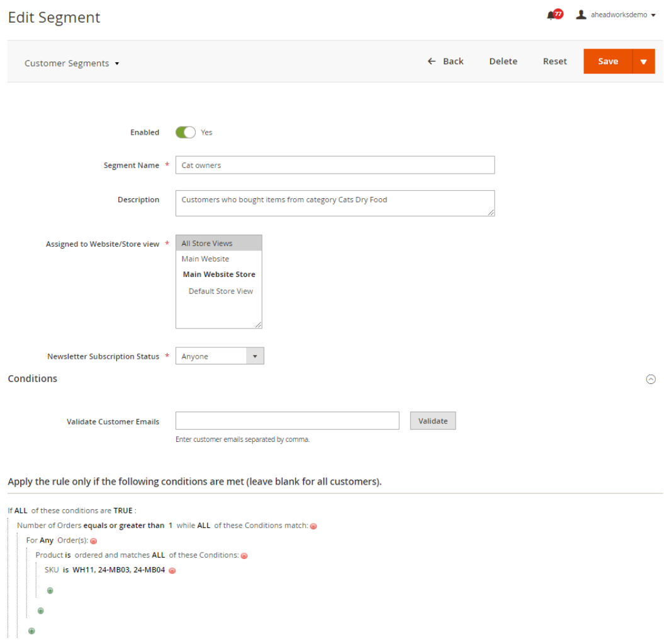664x642 pixels.
Task: Select the Main Website Store group label
Action: click(219, 274)
